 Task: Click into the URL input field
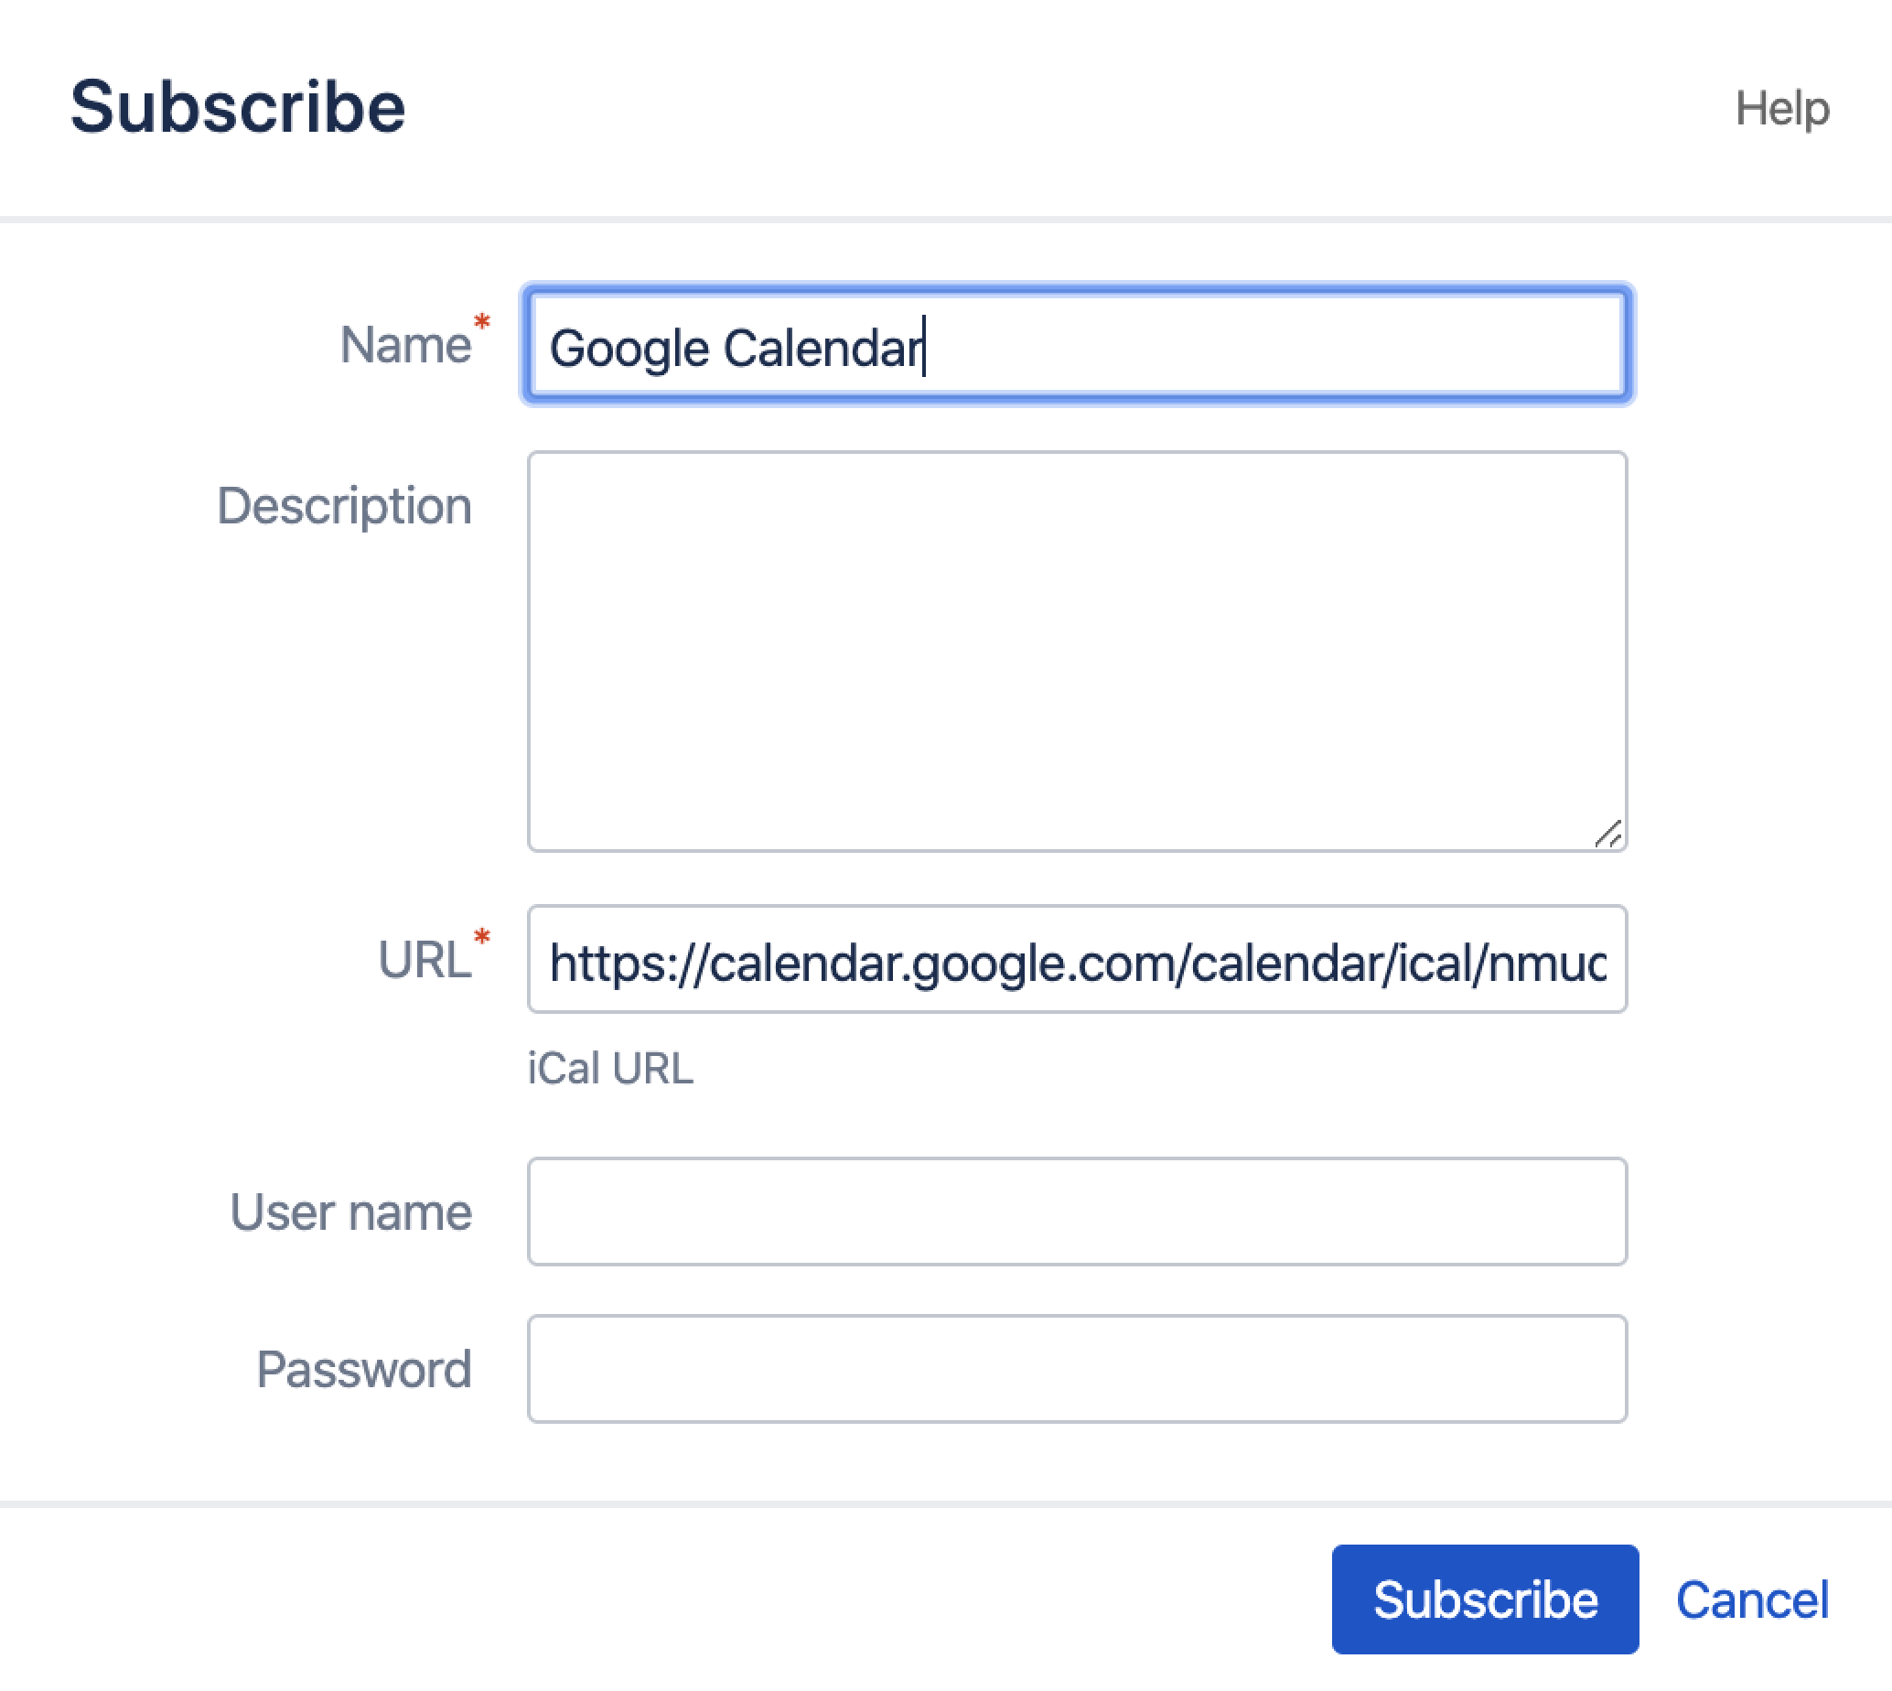point(1076,959)
